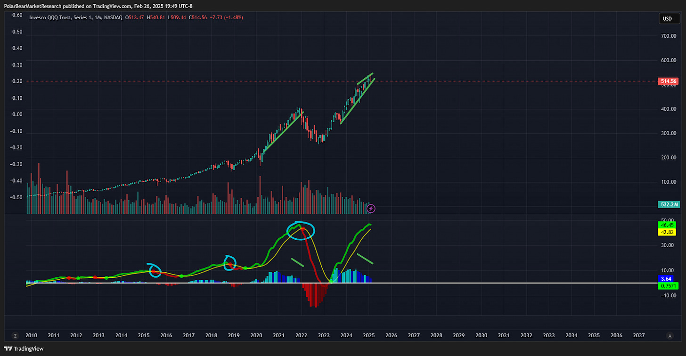Click the 2025 year on time axis

(x=369, y=336)
